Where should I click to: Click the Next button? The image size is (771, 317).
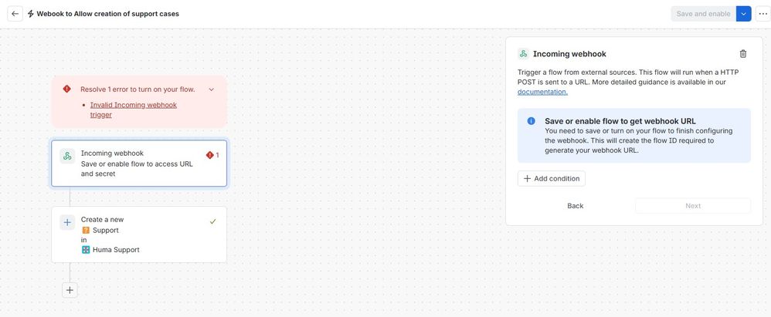[693, 206]
